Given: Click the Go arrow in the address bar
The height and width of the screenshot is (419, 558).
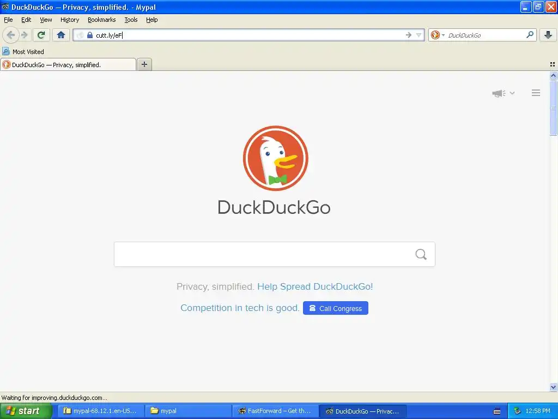Looking at the screenshot, I should [x=409, y=35].
